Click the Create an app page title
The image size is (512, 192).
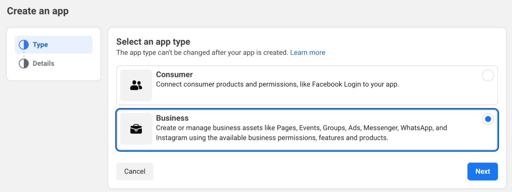pos(37,11)
